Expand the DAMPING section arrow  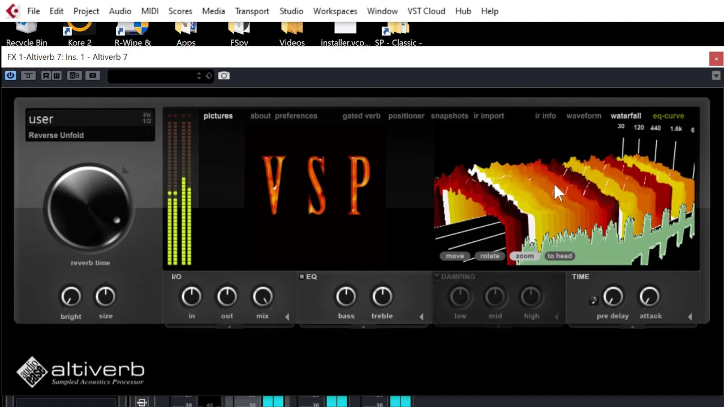(x=556, y=317)
